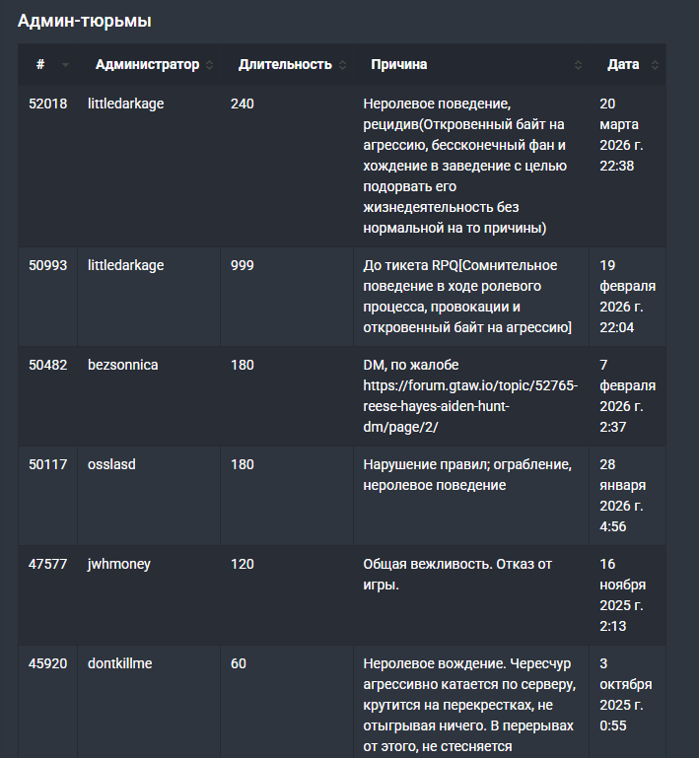
Task: Click the Причина column header text
Action: [x=399, y=65]
